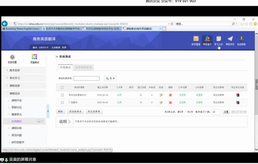
Task: Click the browser back arrow button
Action: [4, 24]
